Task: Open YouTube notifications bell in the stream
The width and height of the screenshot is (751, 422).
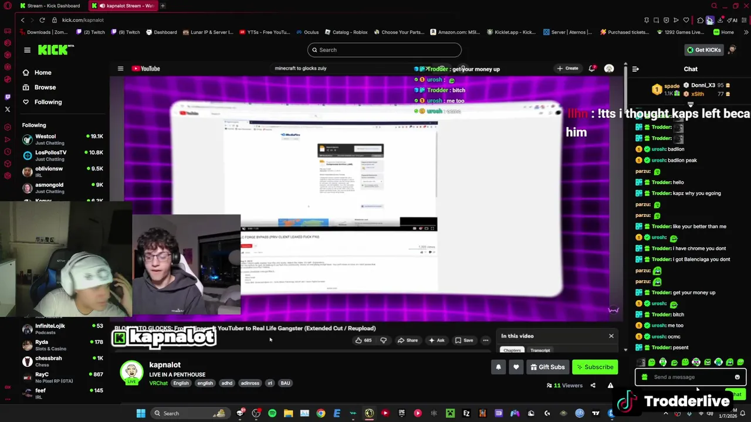Action: (592, 69)
